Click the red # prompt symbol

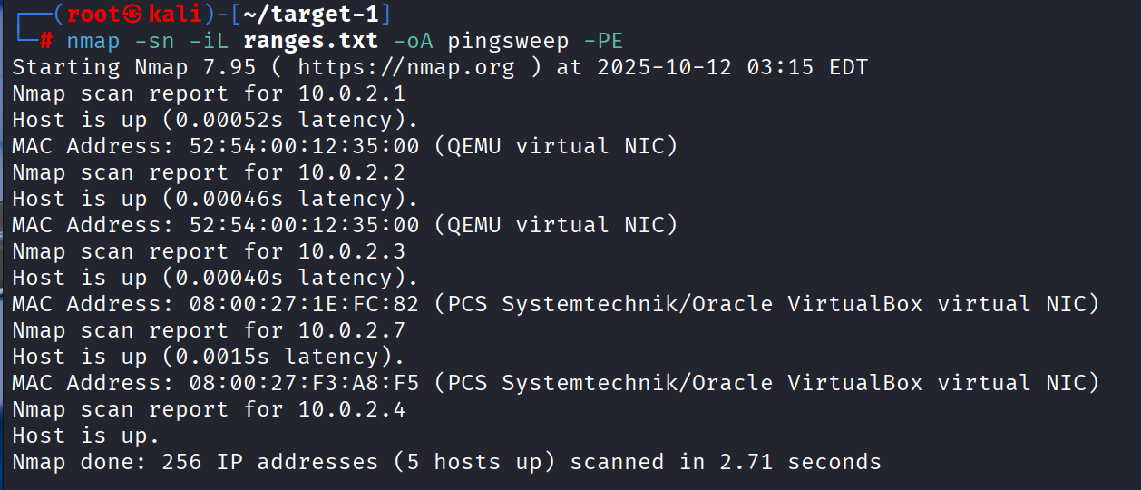(x=47, y=41)
